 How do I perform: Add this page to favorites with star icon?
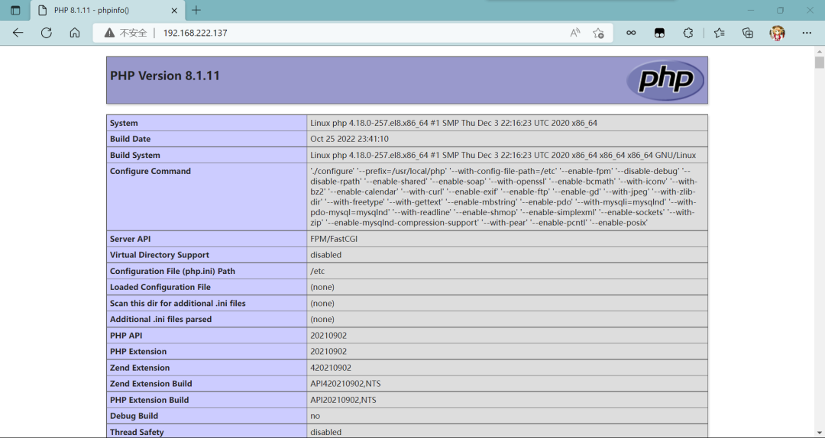tap(598, 33)
